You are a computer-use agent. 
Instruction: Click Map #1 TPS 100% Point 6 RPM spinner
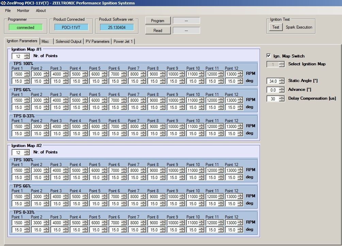point(124,74)
